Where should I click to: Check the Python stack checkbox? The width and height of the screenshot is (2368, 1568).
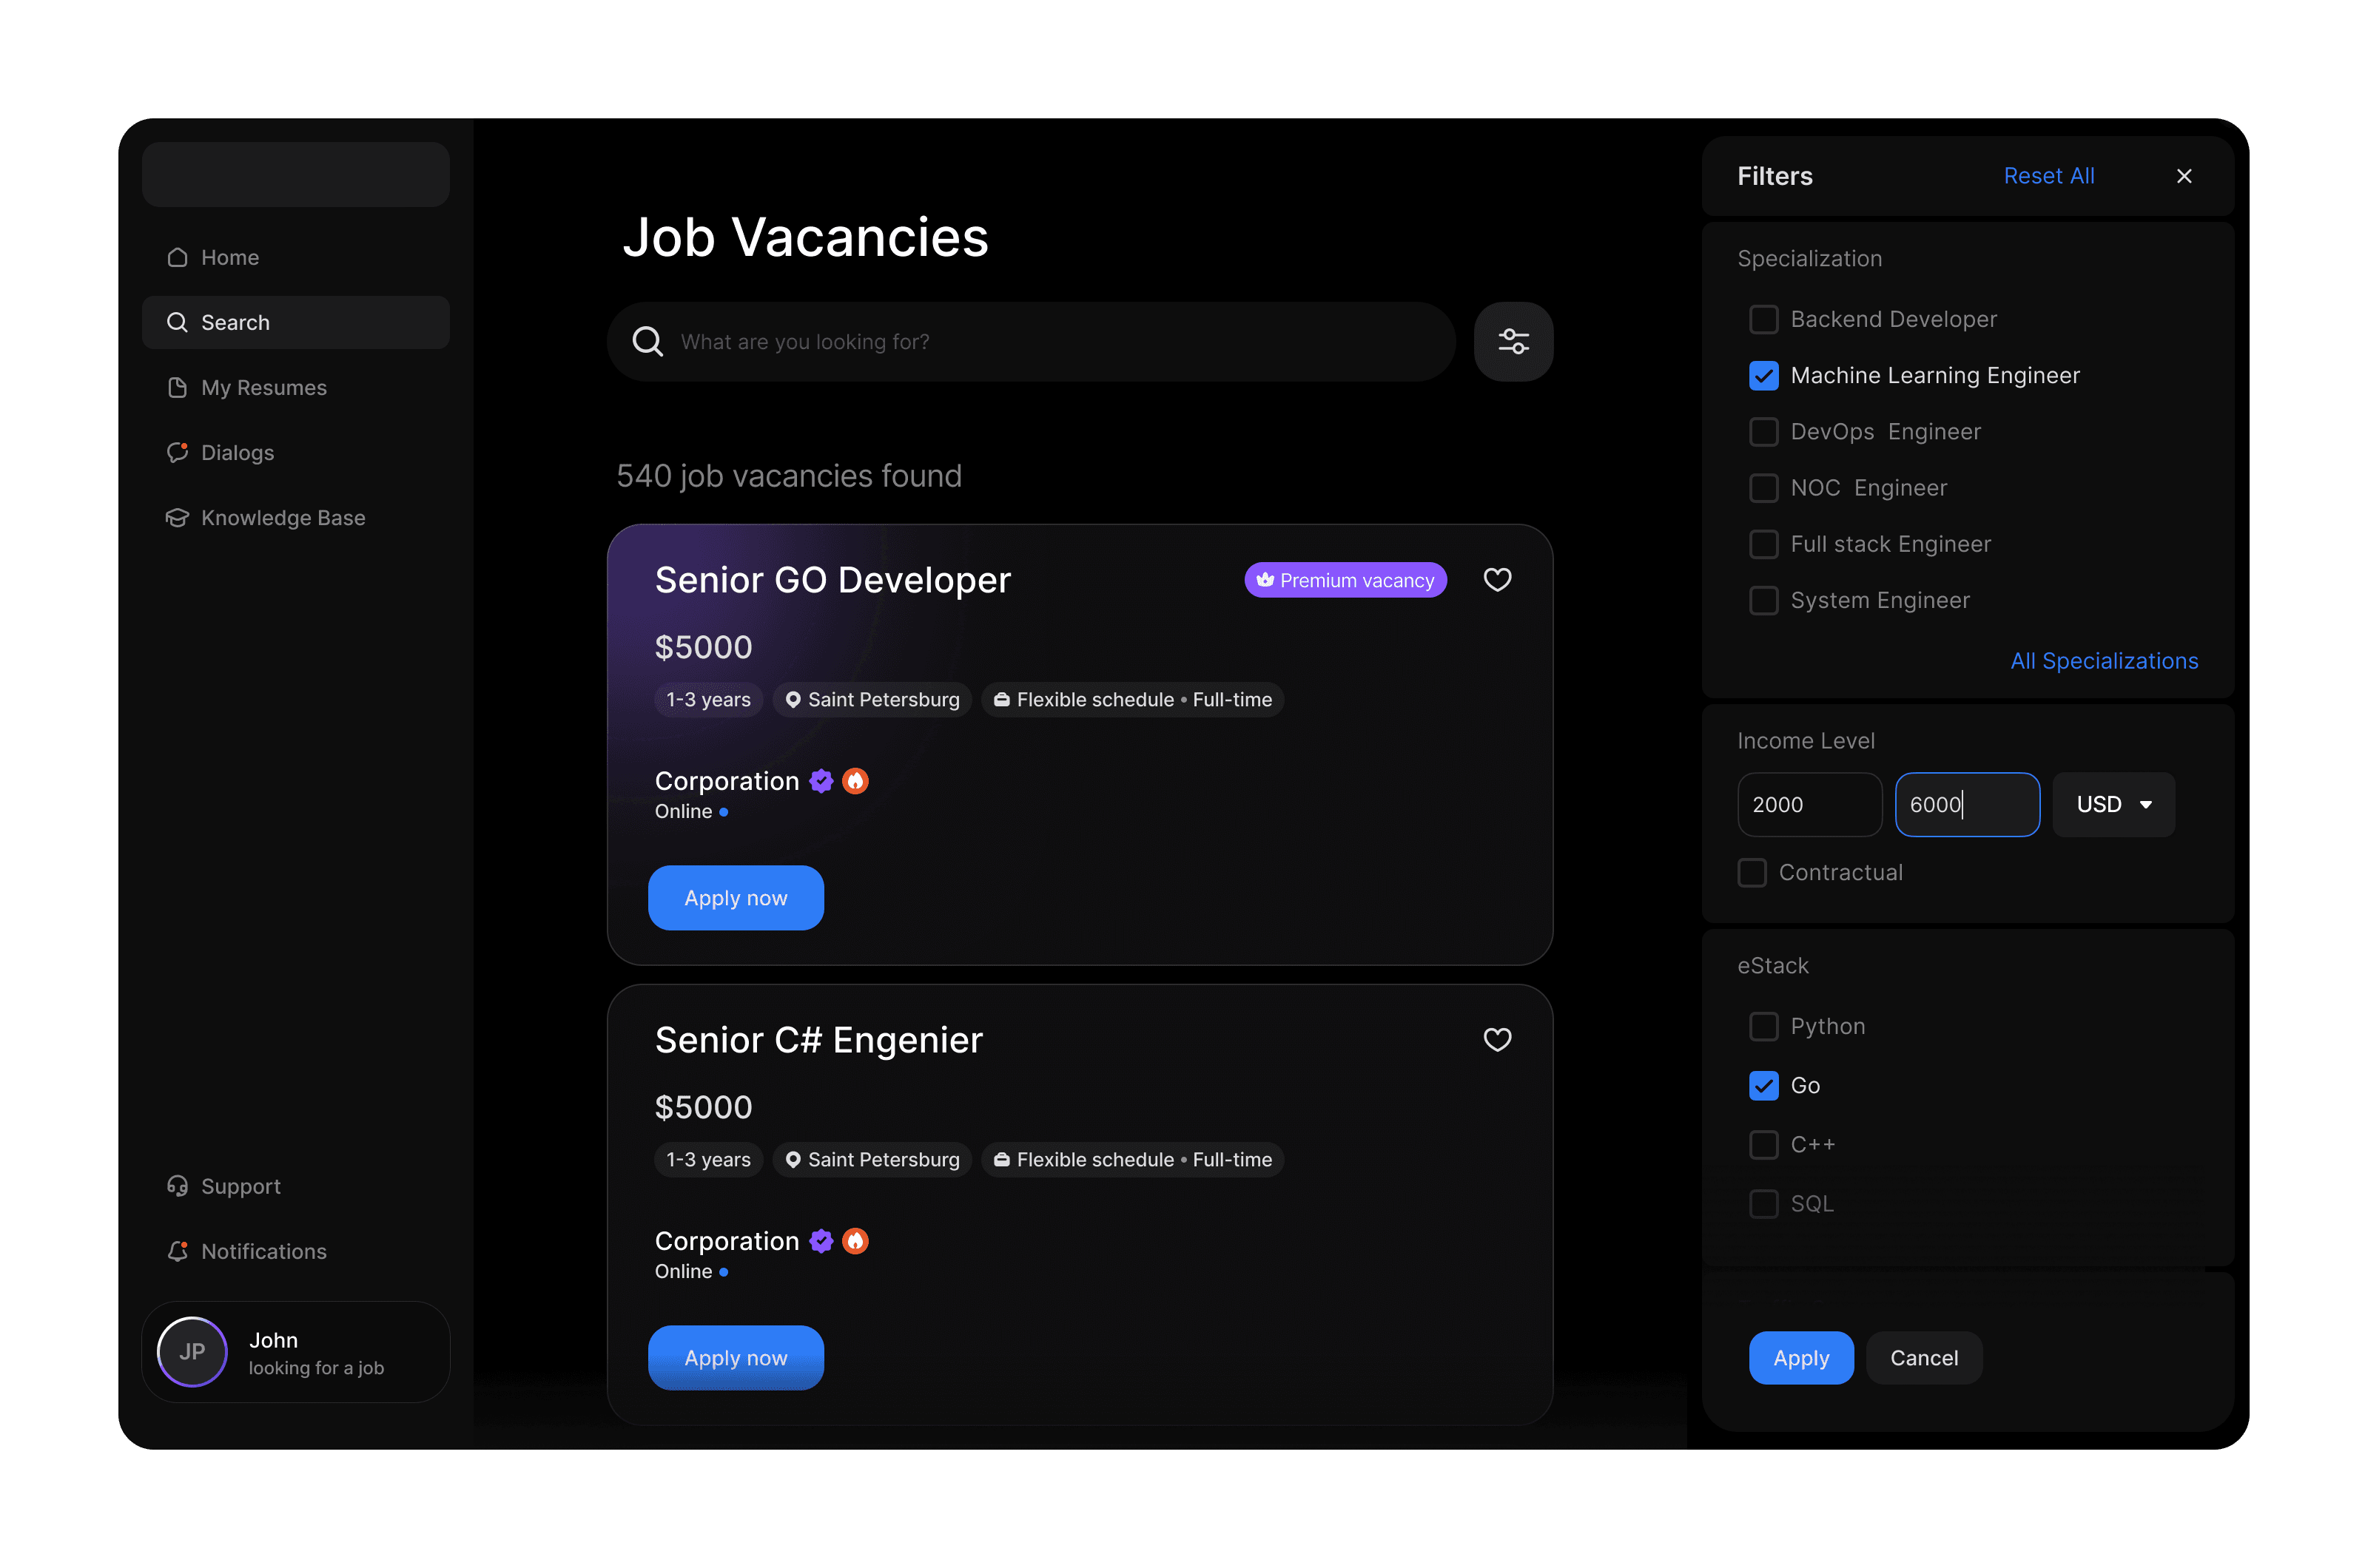pyautogui.click(x=1763, y=1027)
